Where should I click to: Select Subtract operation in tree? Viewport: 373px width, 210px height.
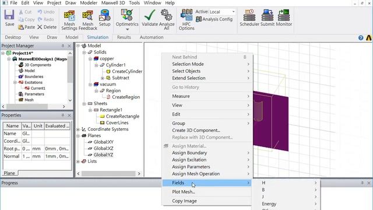(x=121, y=78)
